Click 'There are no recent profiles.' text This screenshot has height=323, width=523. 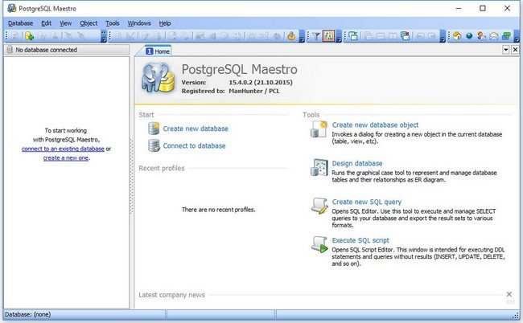click(219, 210)
